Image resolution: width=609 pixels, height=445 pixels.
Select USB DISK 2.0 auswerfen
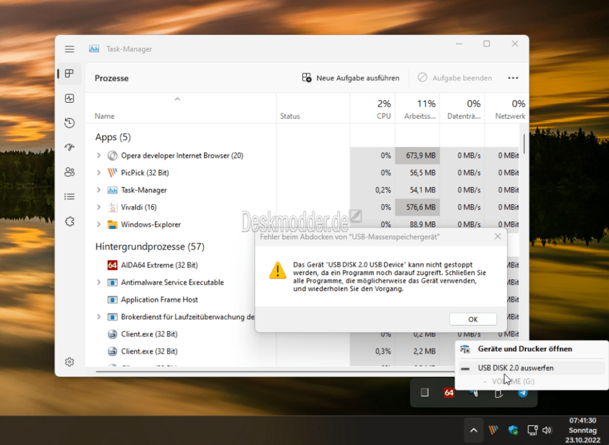[x=516, y=368]
